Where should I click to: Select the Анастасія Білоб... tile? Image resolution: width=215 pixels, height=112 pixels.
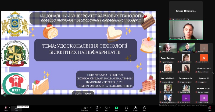coord(168,78)
